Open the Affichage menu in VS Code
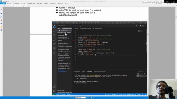The width and height of the screenshot is (177, 99). click(75, 23)
